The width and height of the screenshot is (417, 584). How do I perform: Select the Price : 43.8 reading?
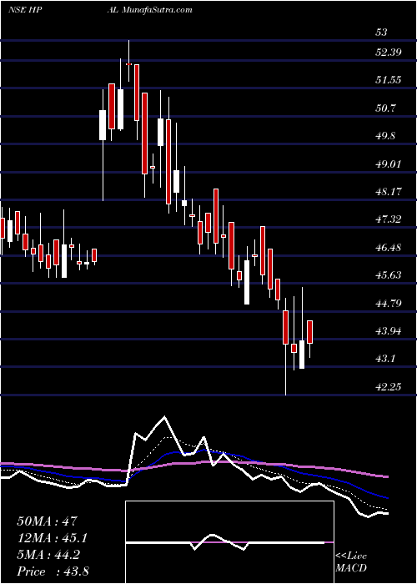pos(53,571)
